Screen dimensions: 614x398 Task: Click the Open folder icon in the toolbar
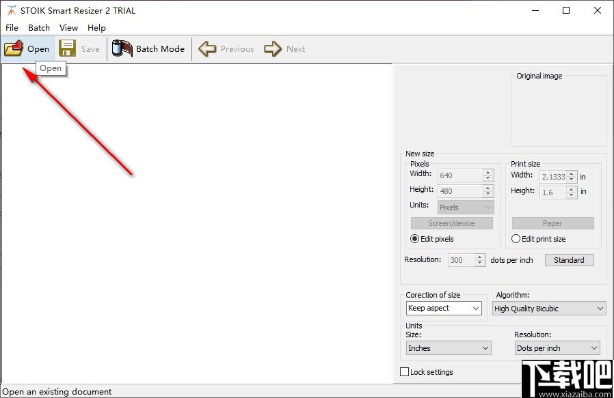coord(14,48)
